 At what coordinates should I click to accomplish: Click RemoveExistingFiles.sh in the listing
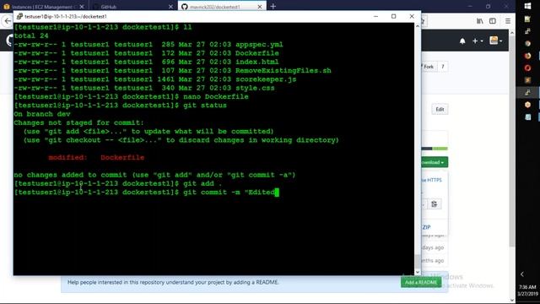[283, 71]
